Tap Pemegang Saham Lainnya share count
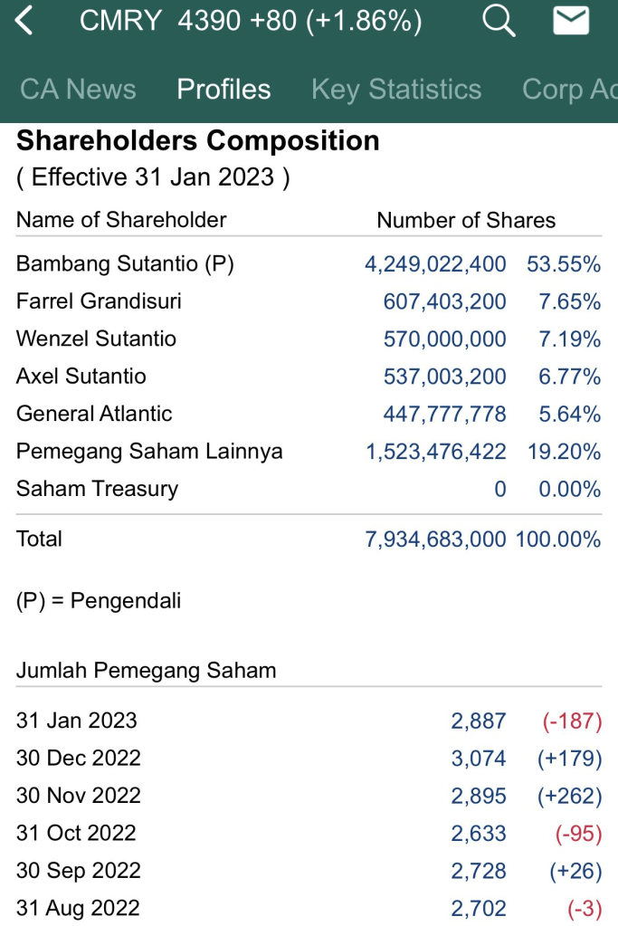The width and height of the screenshot is (618, 926). click(x=436, y=452)
